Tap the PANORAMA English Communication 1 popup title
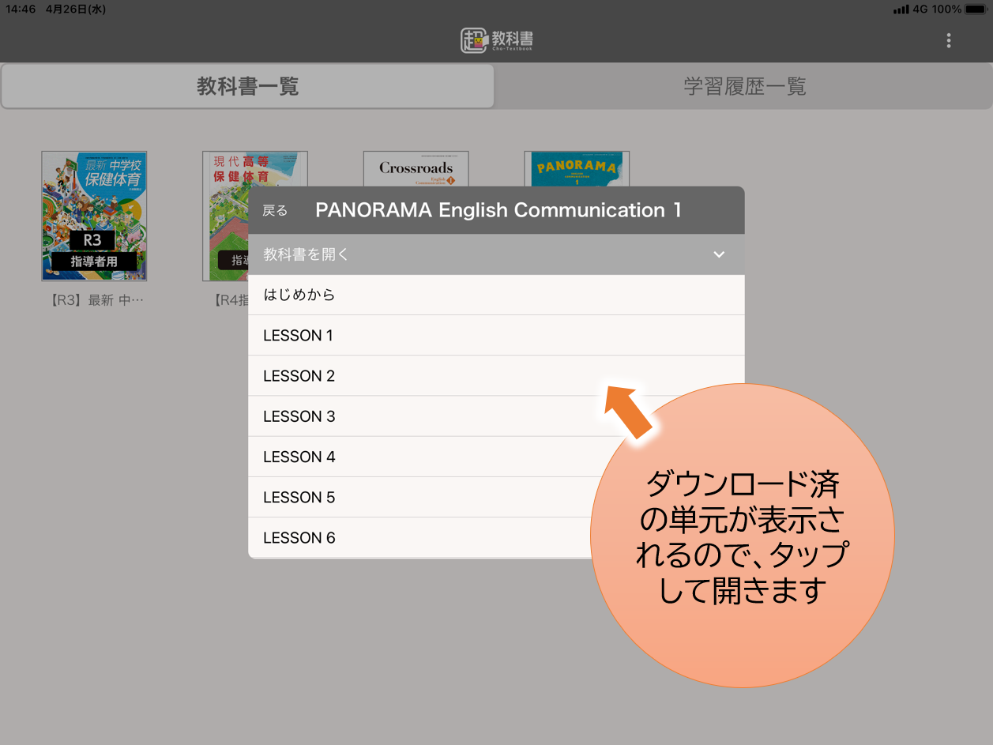 (498, 210)
